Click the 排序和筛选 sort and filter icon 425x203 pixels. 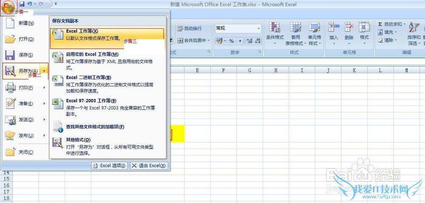point(414,27)
